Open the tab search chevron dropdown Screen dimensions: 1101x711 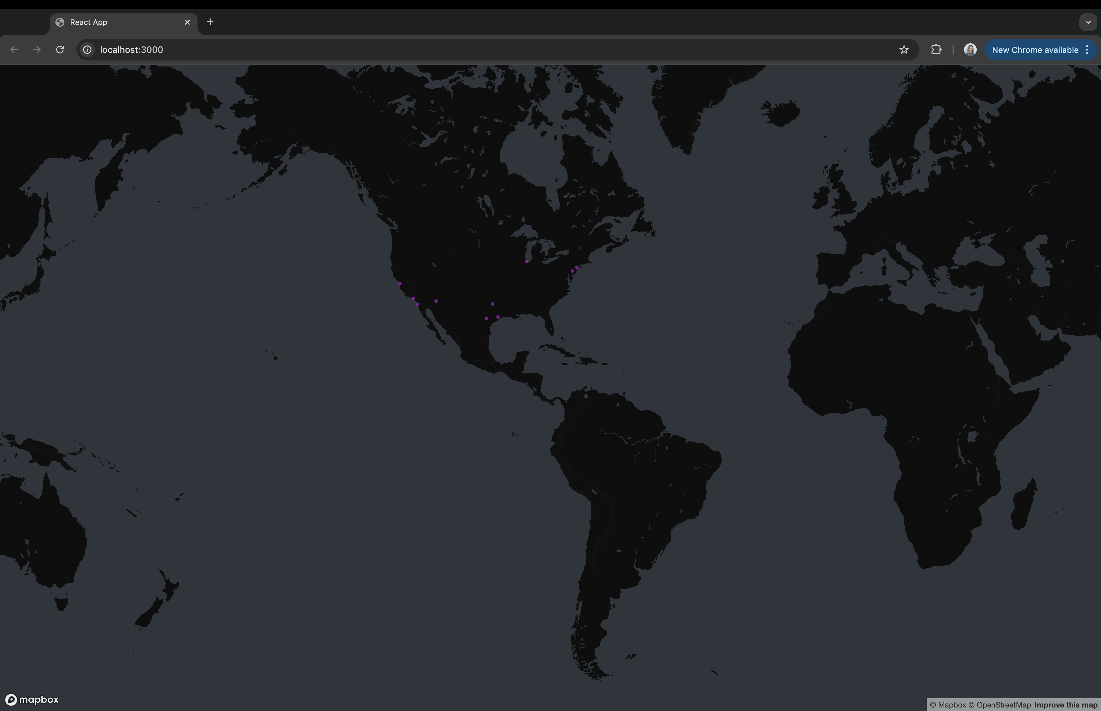(1088, 22)
